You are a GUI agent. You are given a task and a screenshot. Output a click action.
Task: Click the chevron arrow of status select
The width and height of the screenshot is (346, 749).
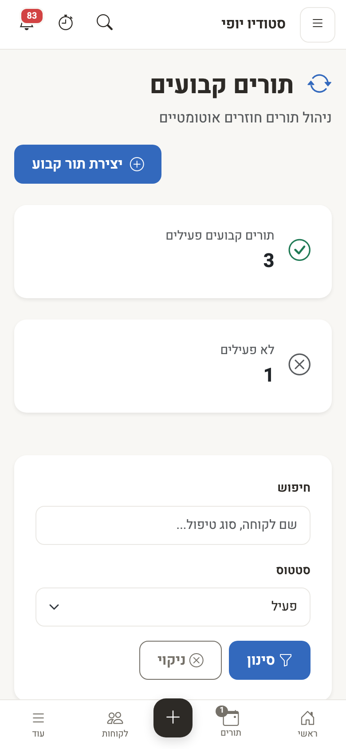click(x=54, y=607)
